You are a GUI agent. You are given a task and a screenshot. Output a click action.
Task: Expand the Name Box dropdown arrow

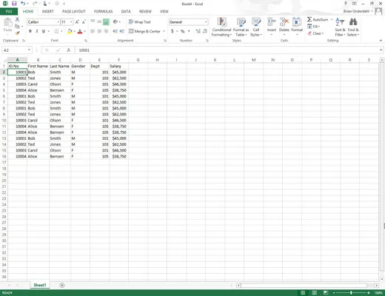[29, 50]
